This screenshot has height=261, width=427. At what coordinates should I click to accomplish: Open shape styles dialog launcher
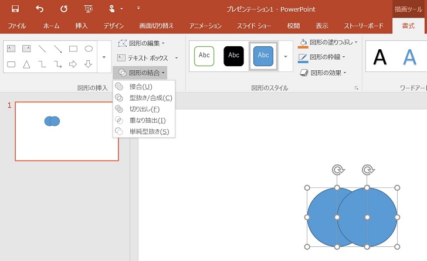pos(356,88)
